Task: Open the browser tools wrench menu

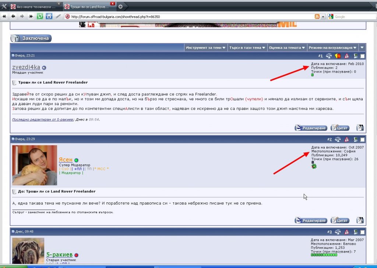Action: tap(4, 6)
